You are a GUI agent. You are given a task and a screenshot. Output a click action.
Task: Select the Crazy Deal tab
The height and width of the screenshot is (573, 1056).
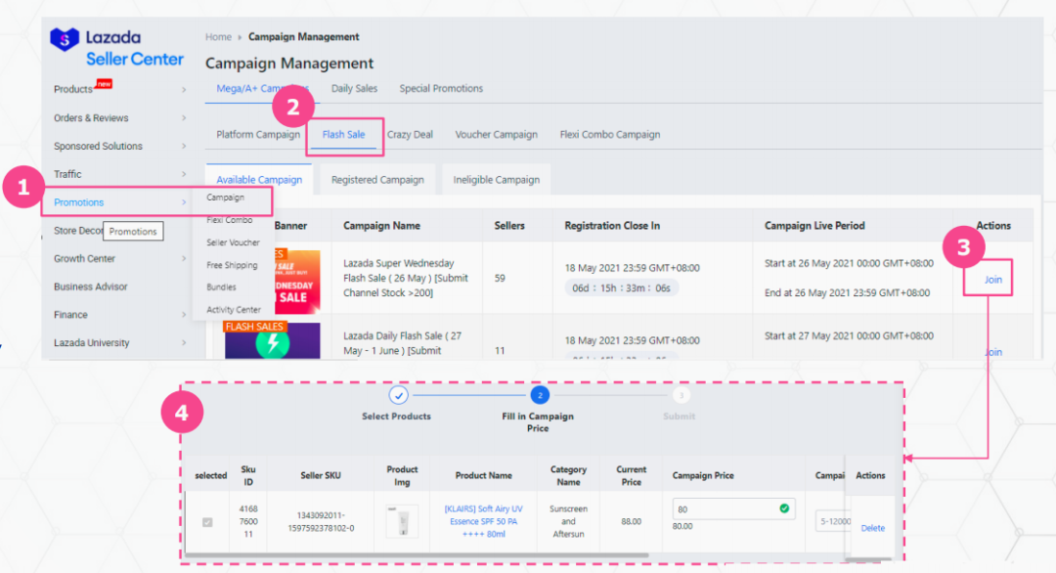[410, 135]
